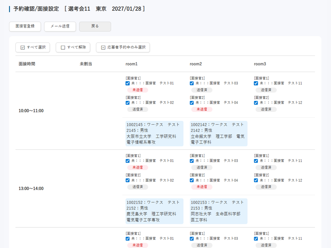Uncheck テスト11 in the 10:00 room3 slot
331x248 pixels.
[x=256, y=83]
